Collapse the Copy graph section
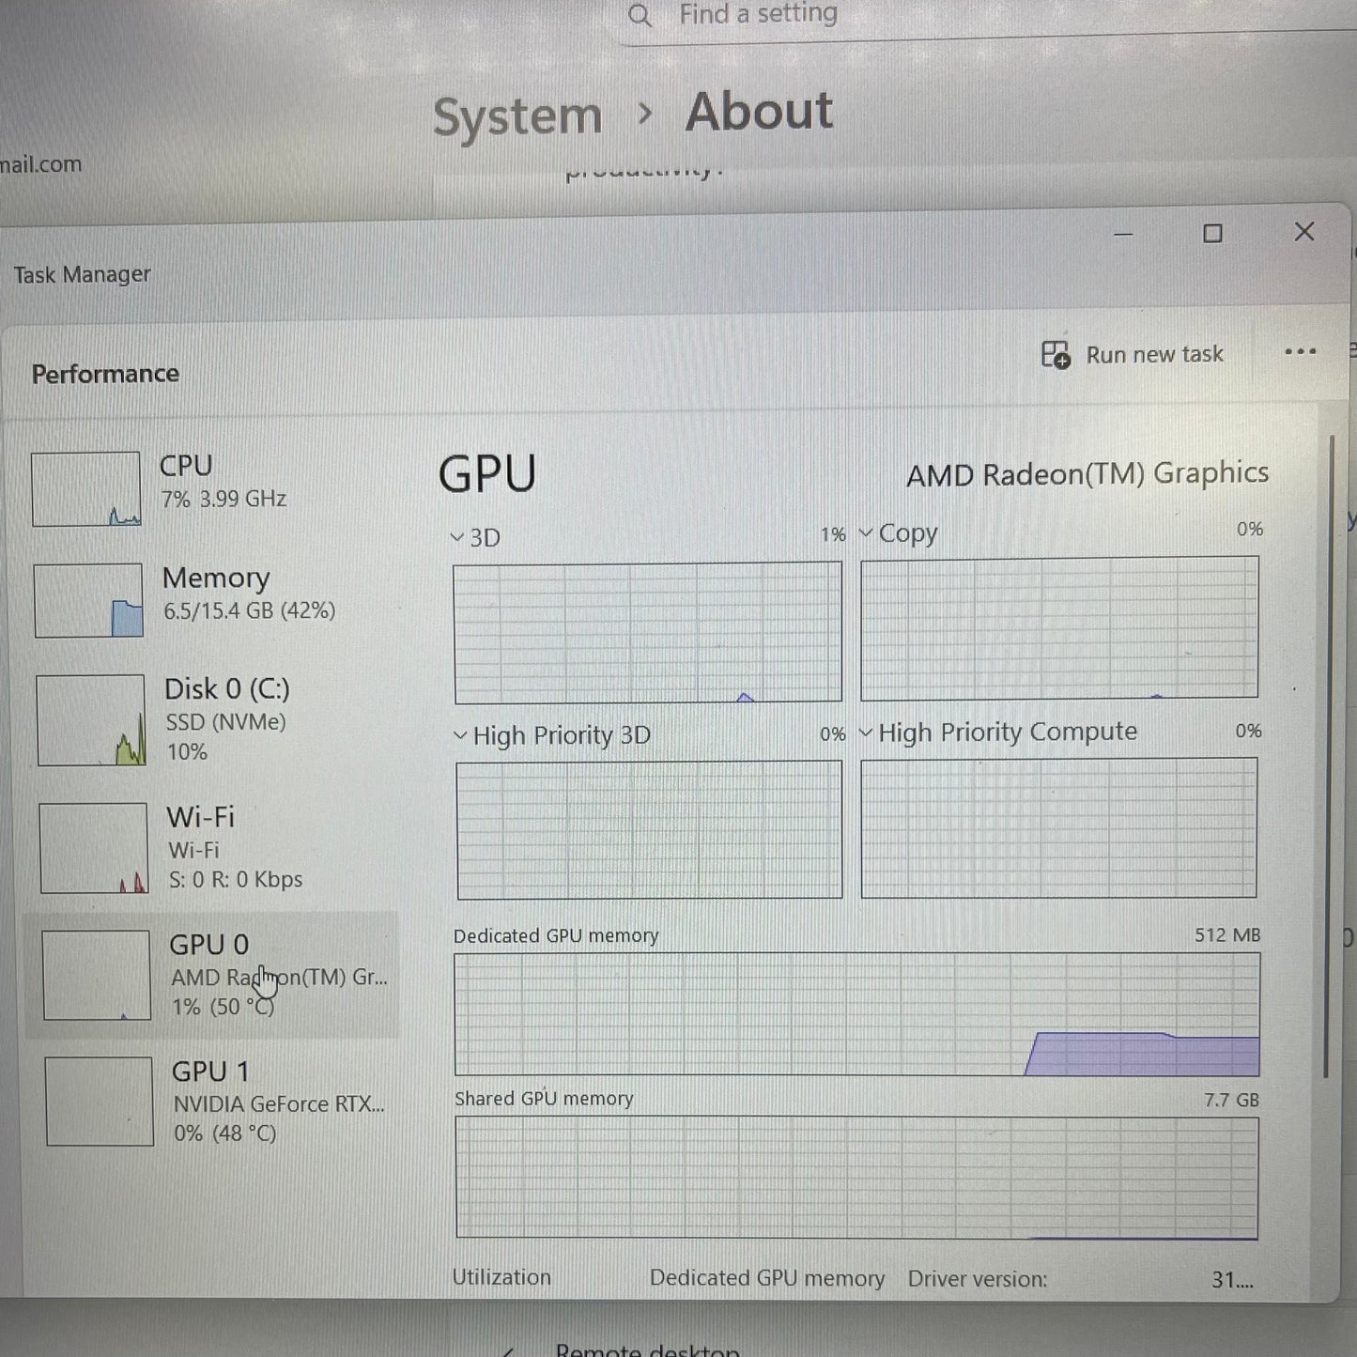Screen dimensions: 1357x1357 867,533
